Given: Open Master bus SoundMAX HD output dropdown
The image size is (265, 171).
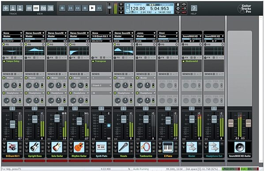Looking at the screenshot, I should tap(192, 36).
